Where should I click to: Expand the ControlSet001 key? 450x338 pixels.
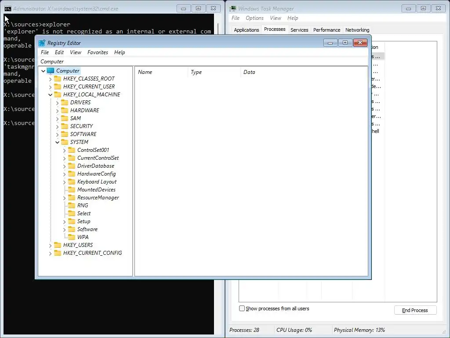coord(64,150)
